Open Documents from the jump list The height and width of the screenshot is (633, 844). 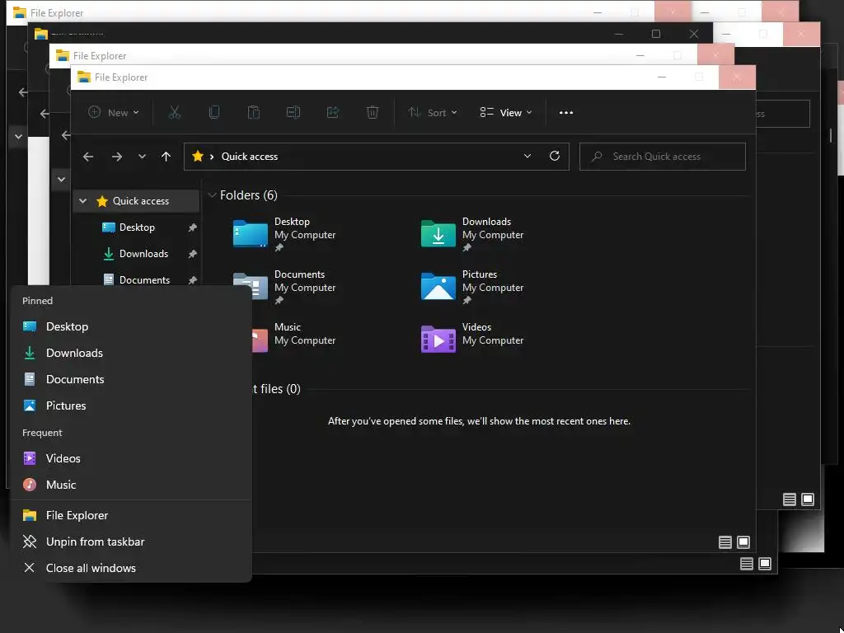[131, 379]
